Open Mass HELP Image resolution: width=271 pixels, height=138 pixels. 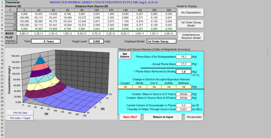point(130,117)
